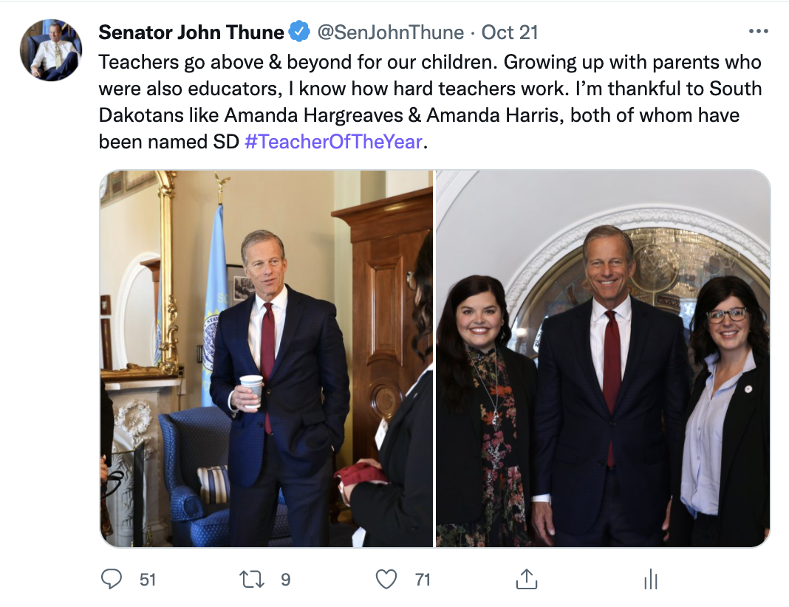Click the reply count 51
The width and height of the screenshot is (789, 607).
tap(148, 580)
